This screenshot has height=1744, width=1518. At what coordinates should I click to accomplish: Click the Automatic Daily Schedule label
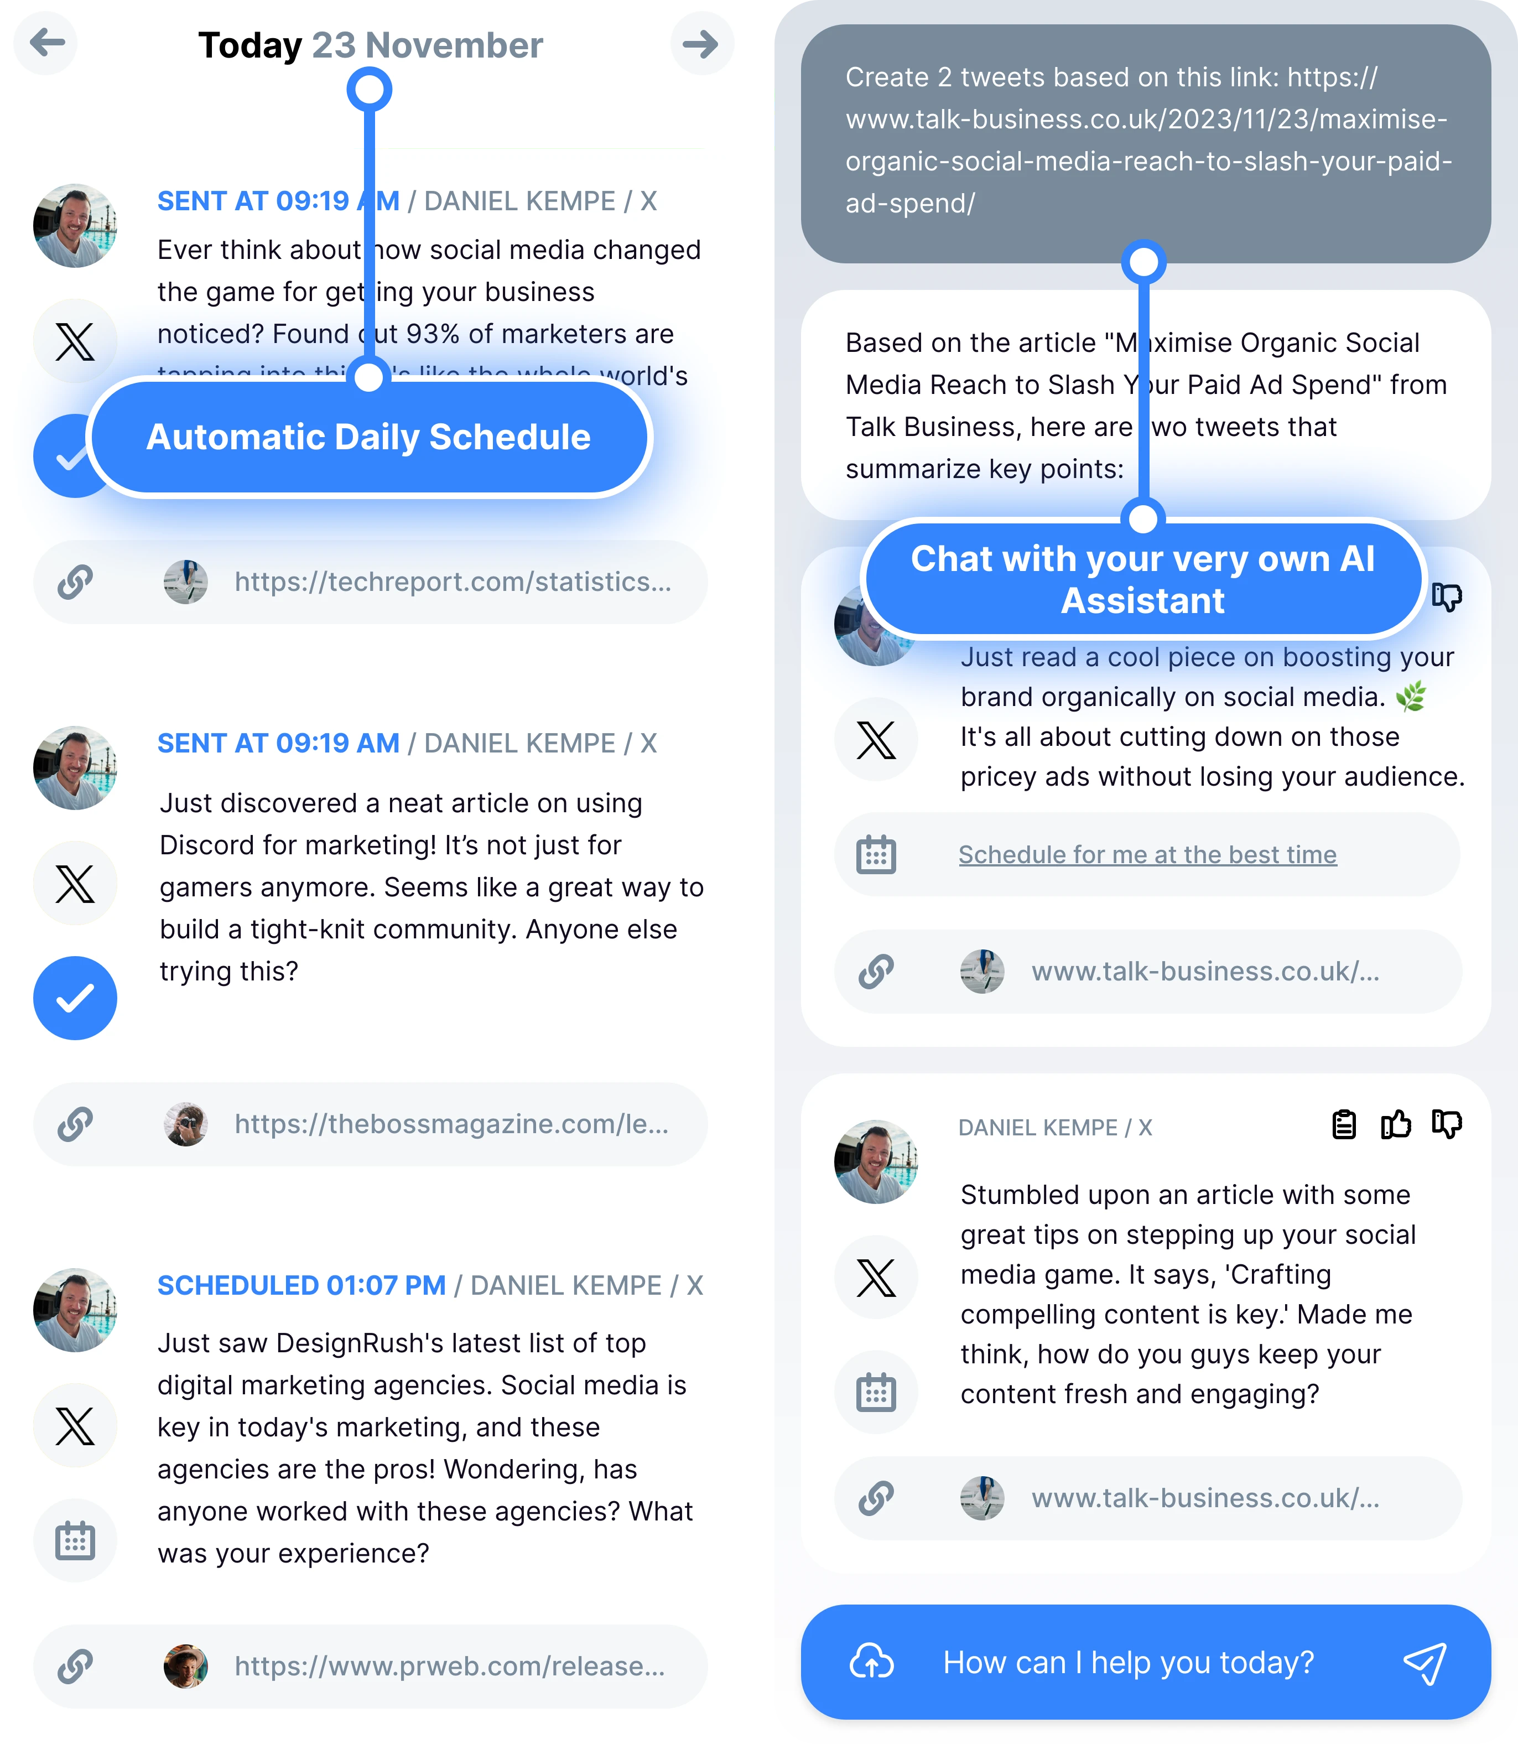[370, 437]
